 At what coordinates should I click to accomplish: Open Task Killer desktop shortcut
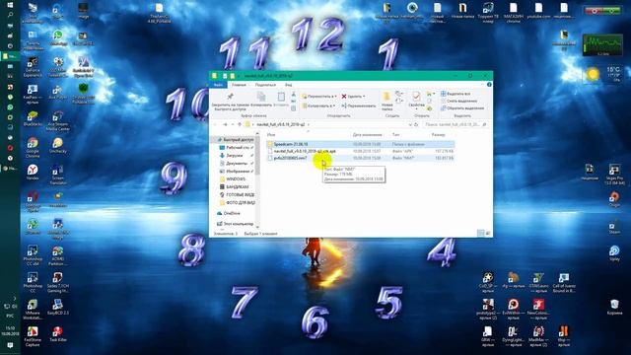tap(58, 334)
